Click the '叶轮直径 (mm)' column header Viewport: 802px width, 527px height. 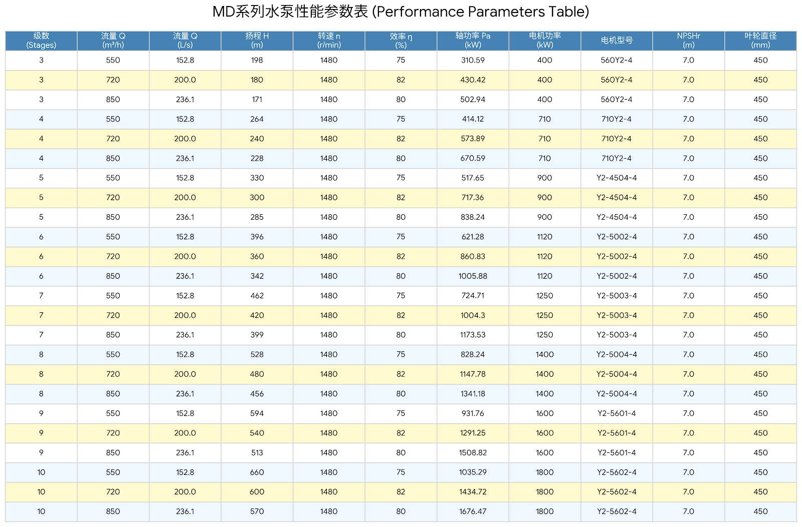[x=760, y=41]
